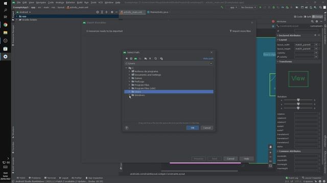Click Hide path link
The width and height of the screenshot is (327, 183).
click(x=208, y=58)
